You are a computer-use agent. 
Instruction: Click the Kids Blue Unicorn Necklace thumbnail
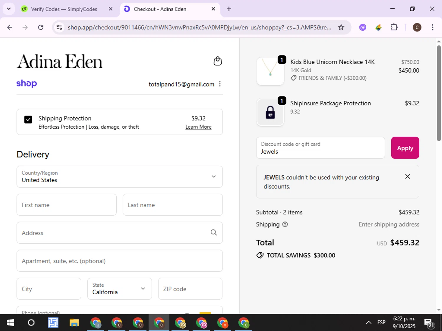(x=270, y=71)
